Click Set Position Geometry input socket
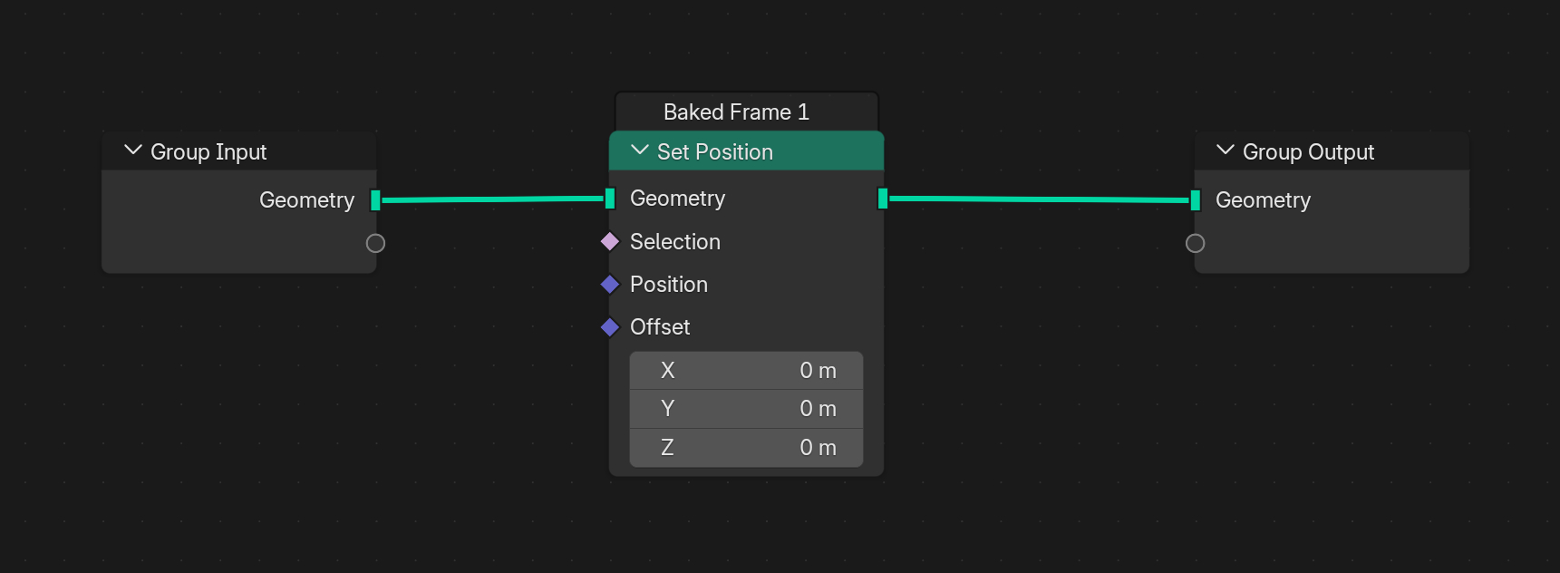1560x573 pixels. 610,199
